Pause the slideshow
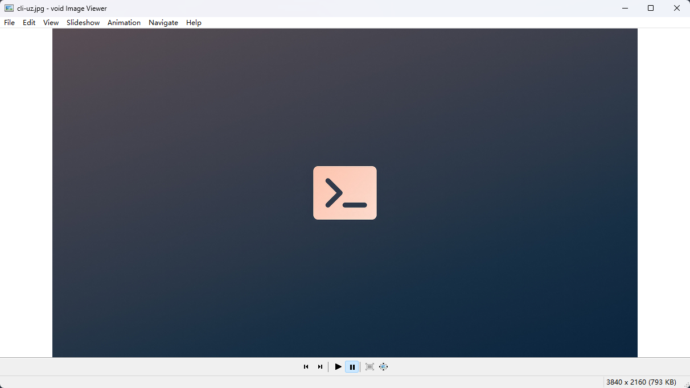690x388 pixels. click(352, 367)
